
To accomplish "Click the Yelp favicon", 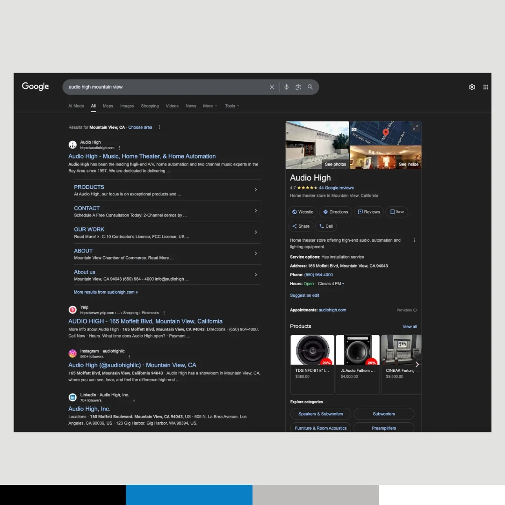I will (72, 310).
